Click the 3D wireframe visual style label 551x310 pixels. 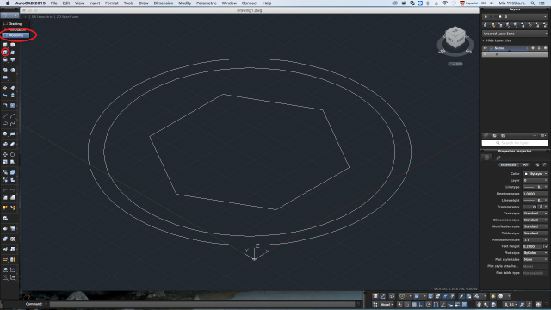[67, 17]
